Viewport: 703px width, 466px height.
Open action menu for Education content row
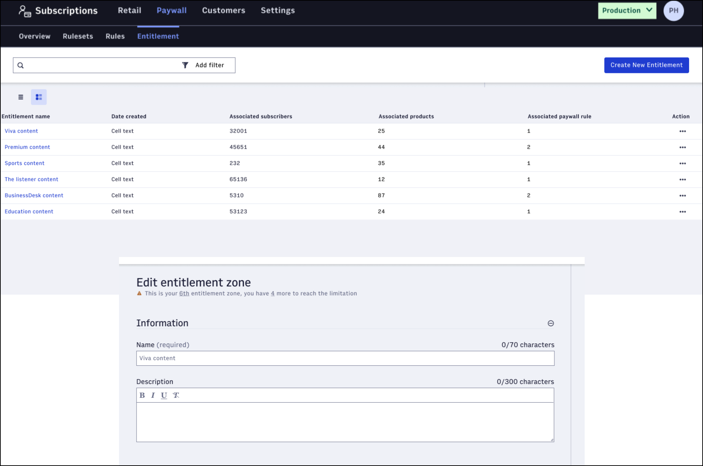coord(682,212)
